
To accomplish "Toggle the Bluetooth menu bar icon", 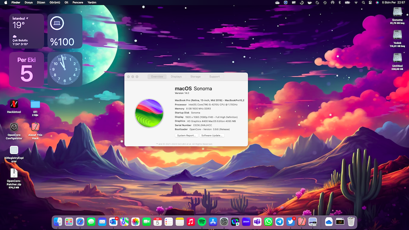I will point(340,2).
